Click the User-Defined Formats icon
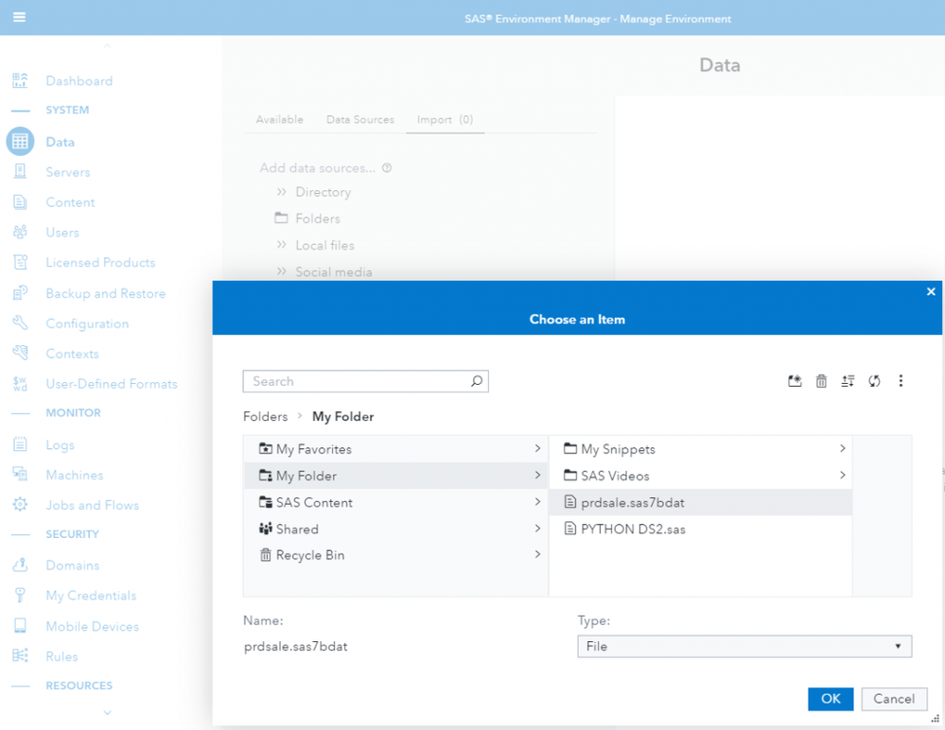This screenshot has height=730, width=945. click(20, 384)
